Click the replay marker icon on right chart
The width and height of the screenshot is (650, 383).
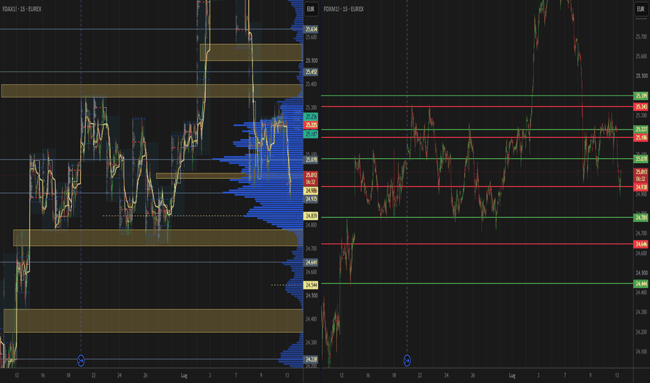(407, 361)
